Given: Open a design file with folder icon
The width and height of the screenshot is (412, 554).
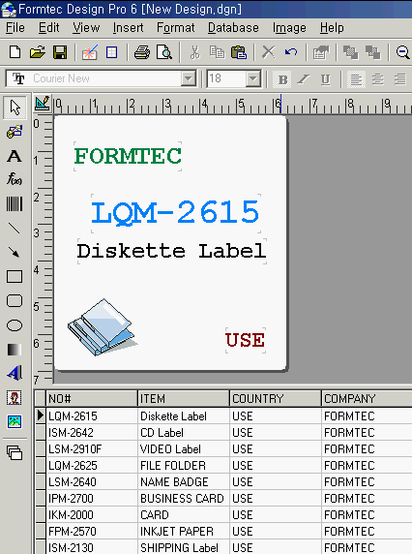Looking at the screenshot, I should [38, 52].
